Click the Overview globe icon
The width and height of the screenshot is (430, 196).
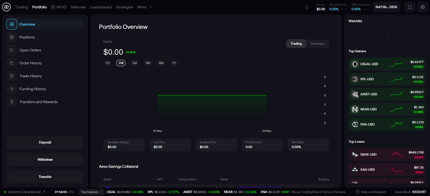coord(12,24)
